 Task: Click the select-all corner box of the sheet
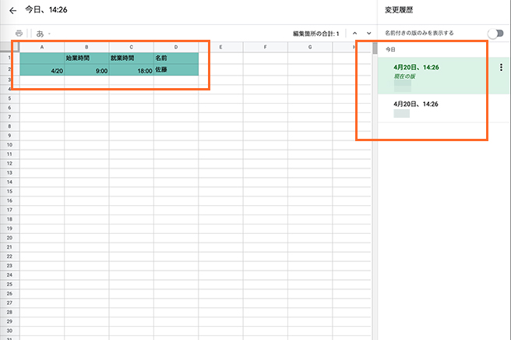(x=8, y=48)
